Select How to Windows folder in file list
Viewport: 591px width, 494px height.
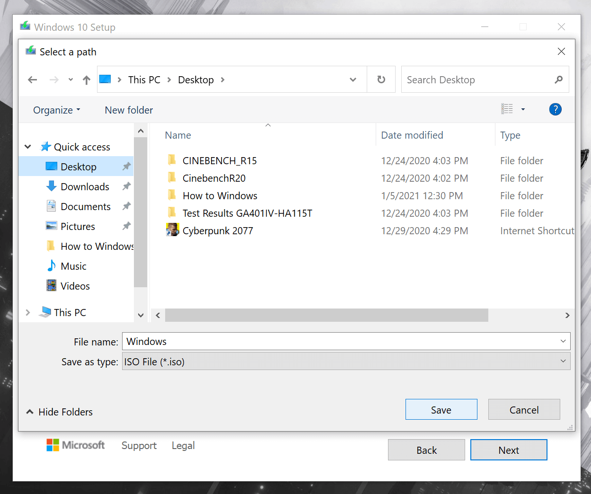click(220, 196)
